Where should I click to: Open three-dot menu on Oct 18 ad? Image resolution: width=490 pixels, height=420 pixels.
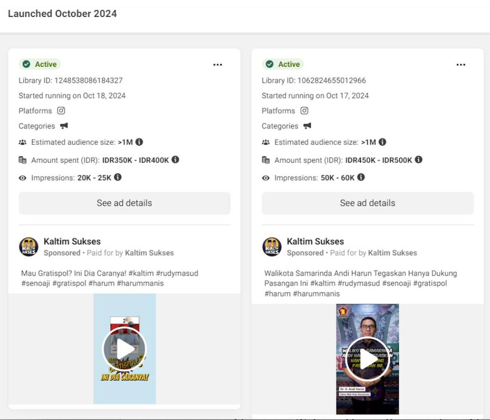(218, 65)
